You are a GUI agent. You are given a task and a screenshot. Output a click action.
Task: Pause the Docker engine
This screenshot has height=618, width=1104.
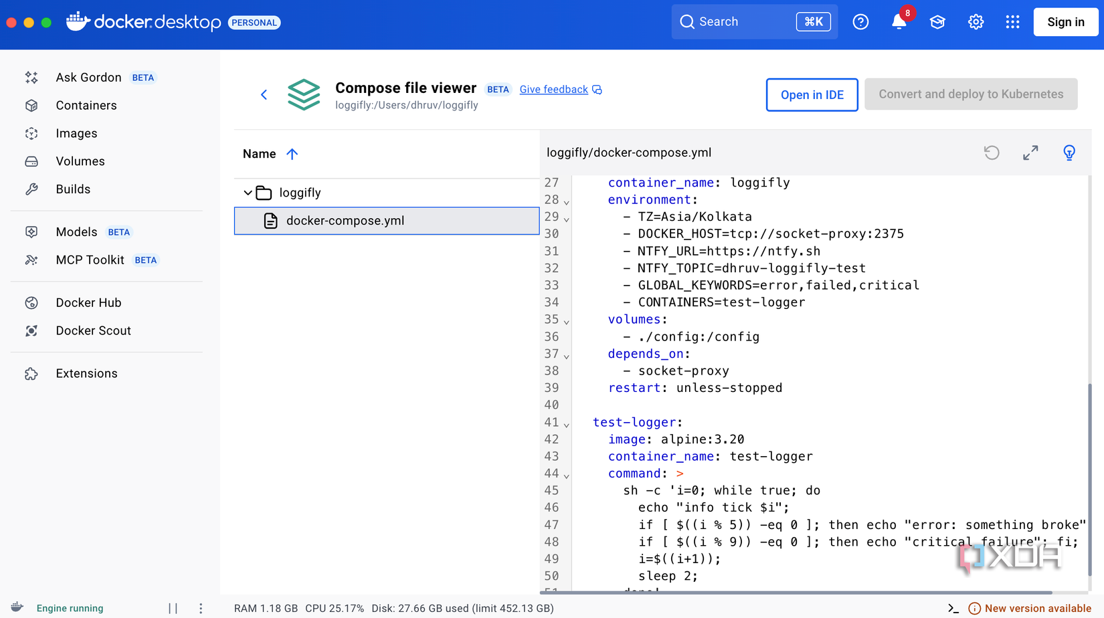(173, 608)
